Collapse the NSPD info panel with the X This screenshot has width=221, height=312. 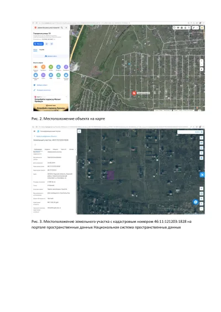tap(79, 131)
